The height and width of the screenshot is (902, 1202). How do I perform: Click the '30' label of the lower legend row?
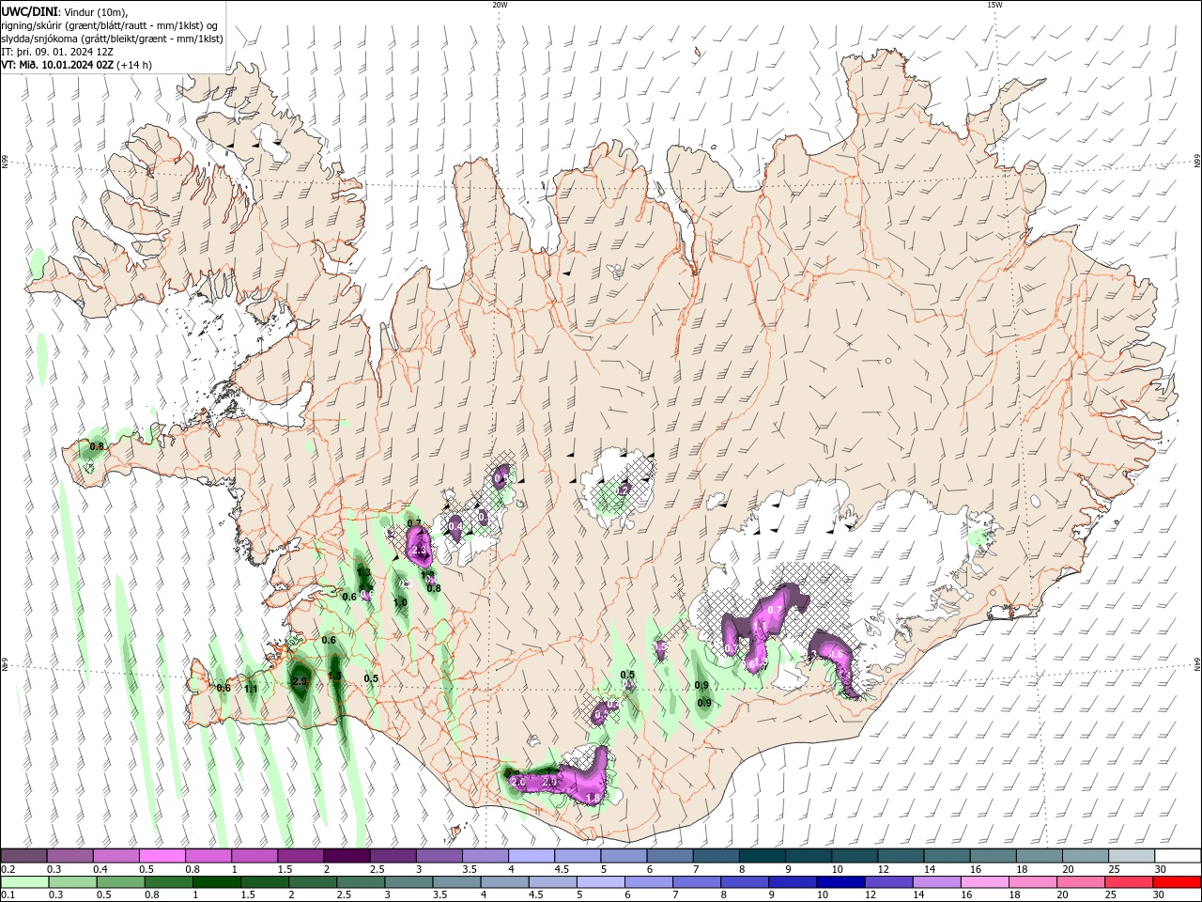click(1158, 895)
